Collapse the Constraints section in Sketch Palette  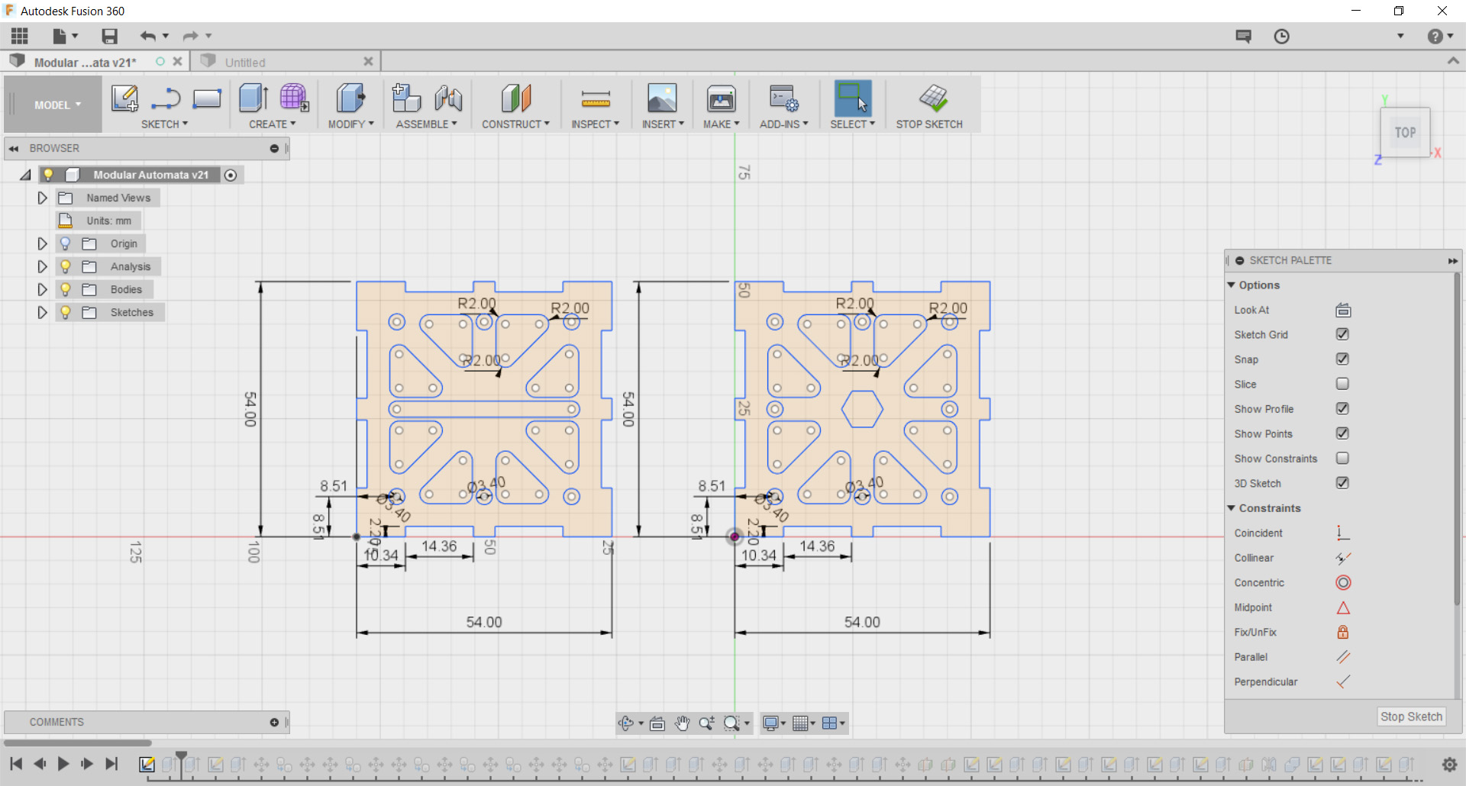[x=1231, y=507]
